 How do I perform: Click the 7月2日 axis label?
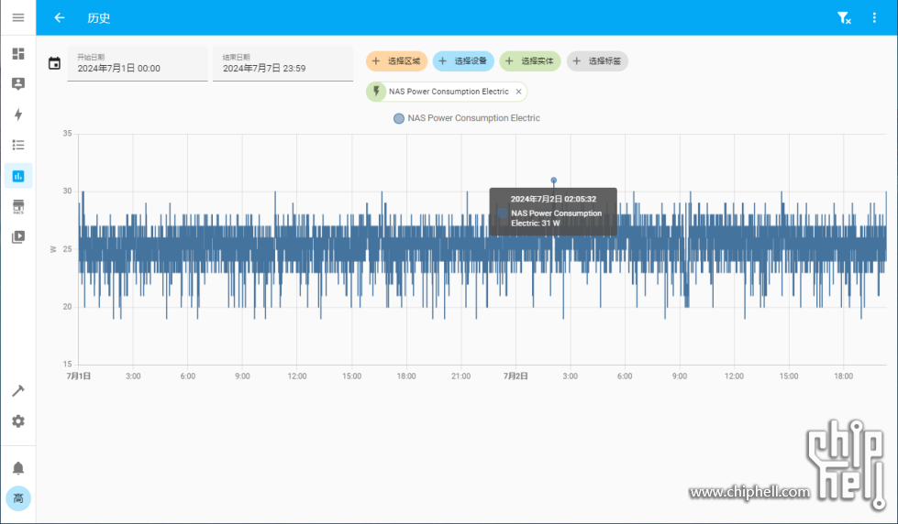tap(516, 377)
